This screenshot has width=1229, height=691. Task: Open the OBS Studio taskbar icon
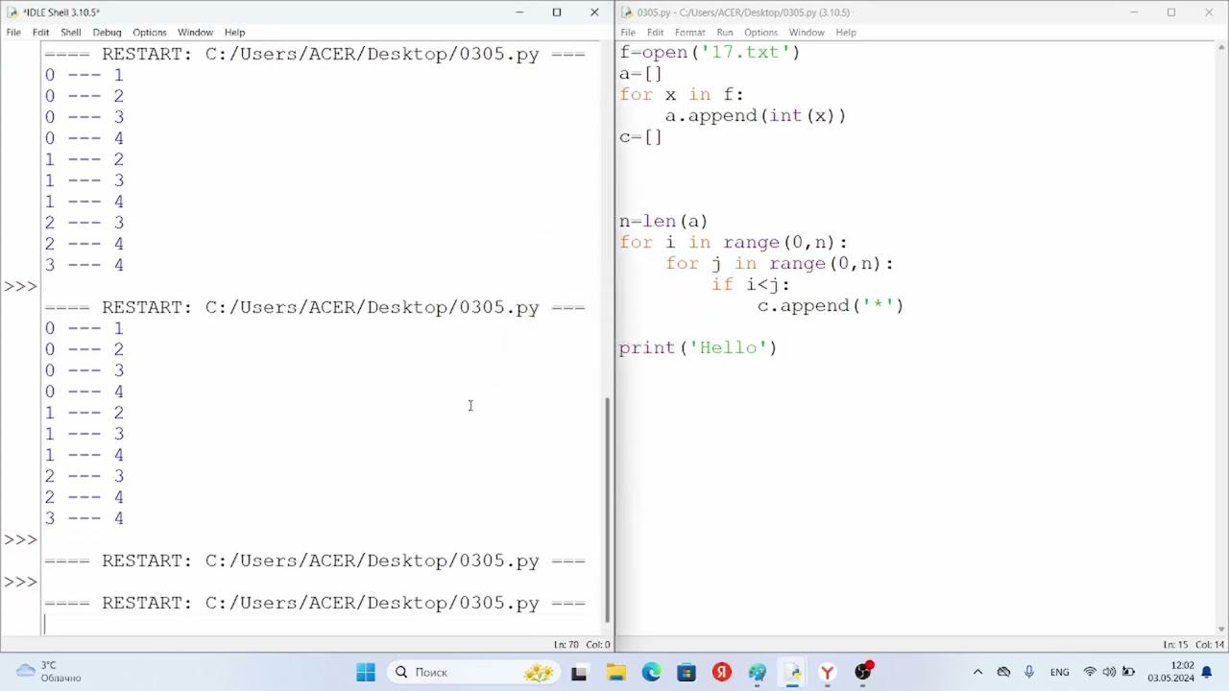(863, 673)
